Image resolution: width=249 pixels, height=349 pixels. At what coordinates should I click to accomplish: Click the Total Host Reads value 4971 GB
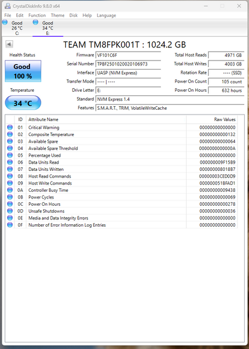(x=226, y=55)
